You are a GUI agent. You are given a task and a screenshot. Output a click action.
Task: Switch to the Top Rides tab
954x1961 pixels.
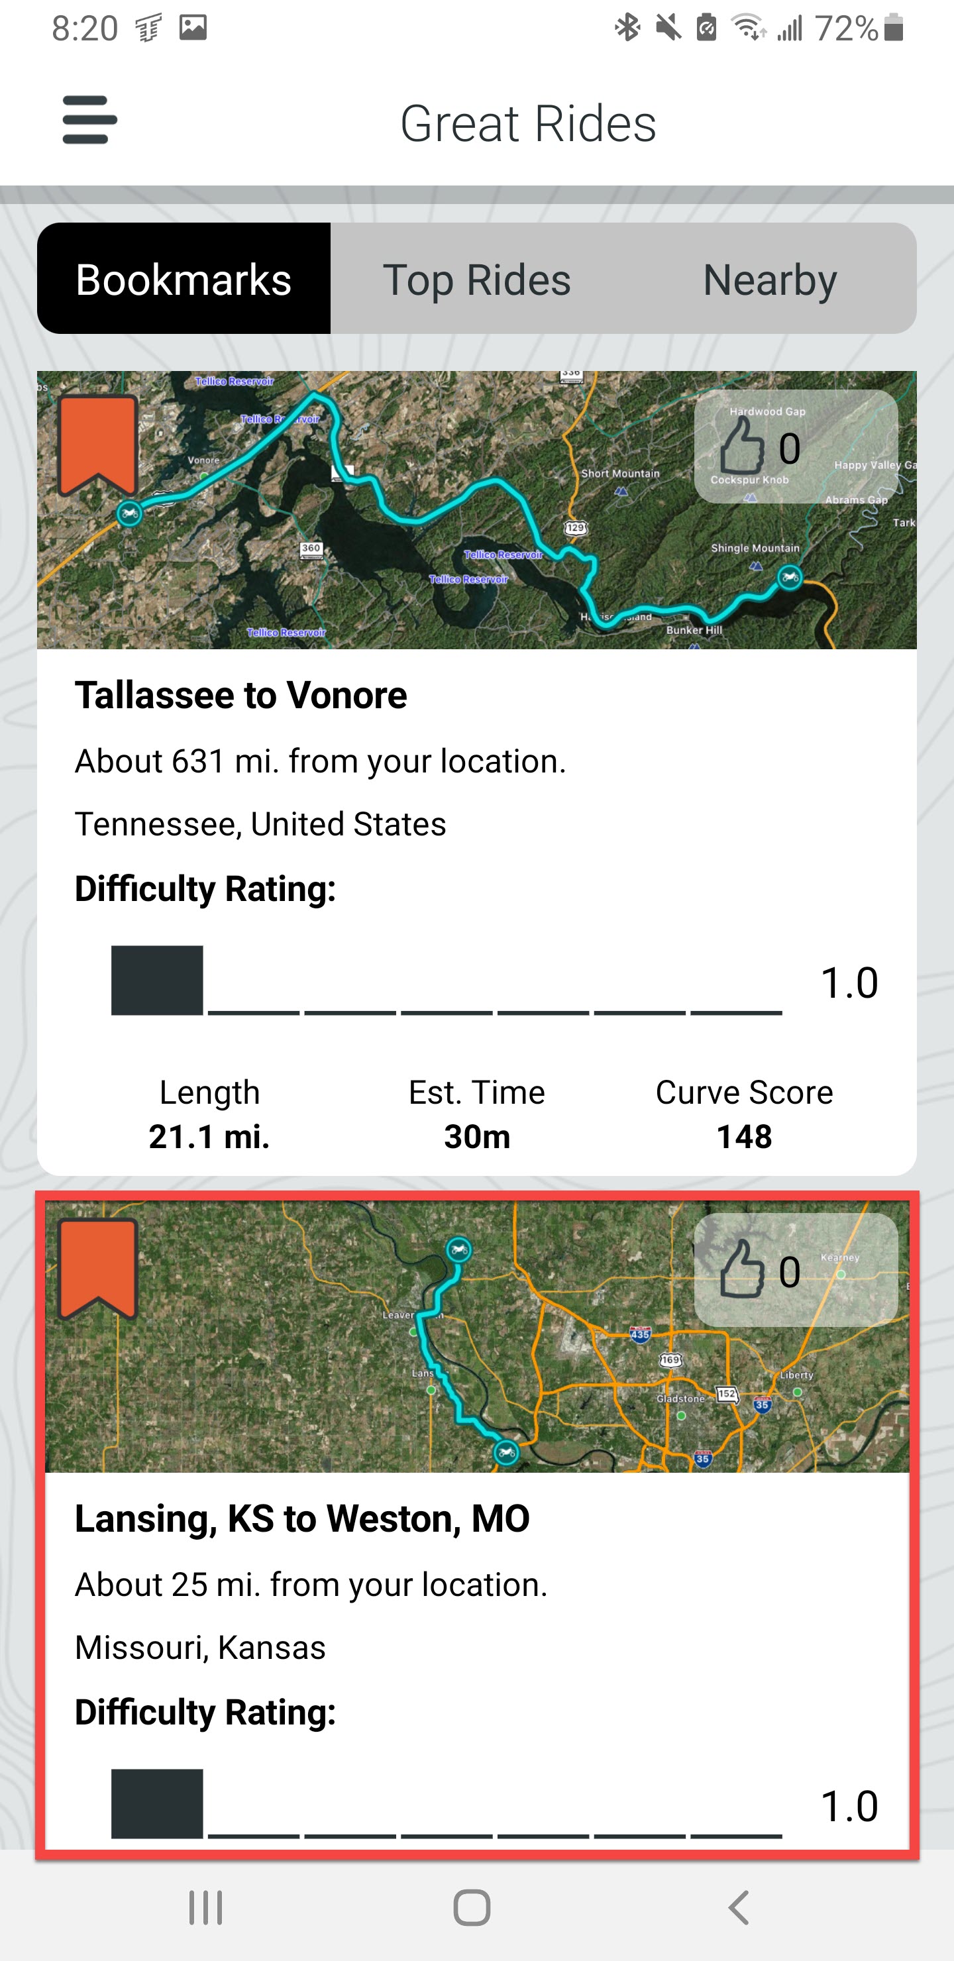click(476, 280)
